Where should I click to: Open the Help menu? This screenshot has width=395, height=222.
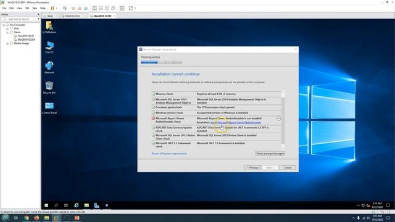pyautogui.click(x=43, y=8)
